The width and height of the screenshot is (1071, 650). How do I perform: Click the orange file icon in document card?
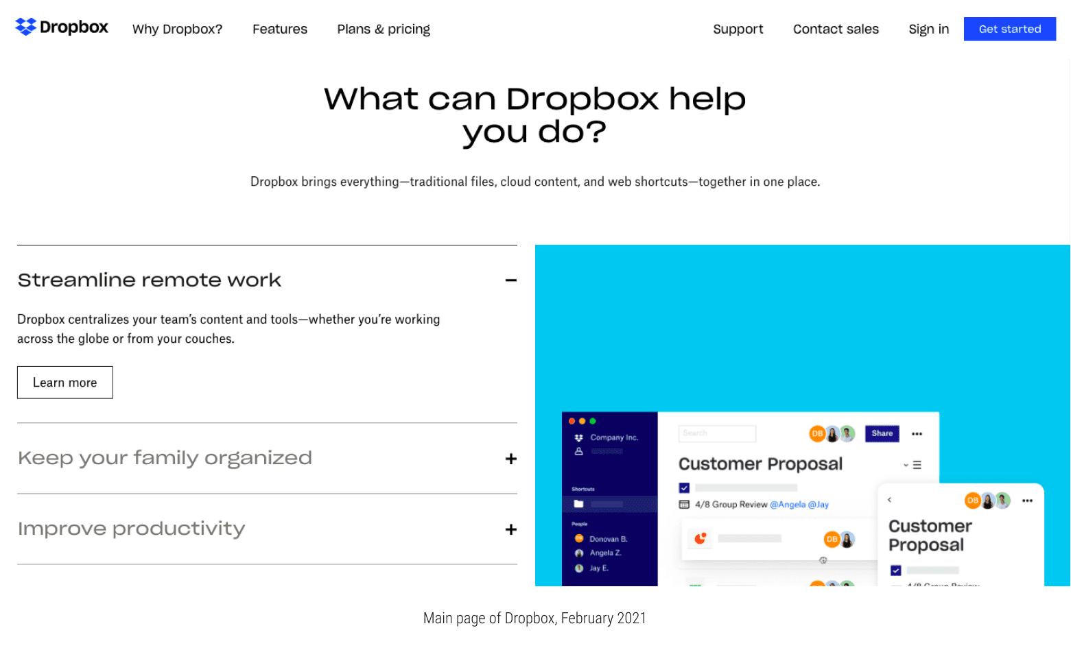(x=701, y=539)
